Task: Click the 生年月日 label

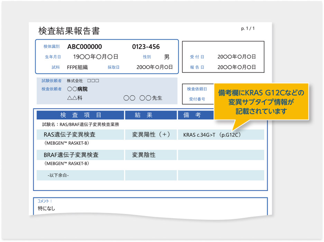Action: 53,57
